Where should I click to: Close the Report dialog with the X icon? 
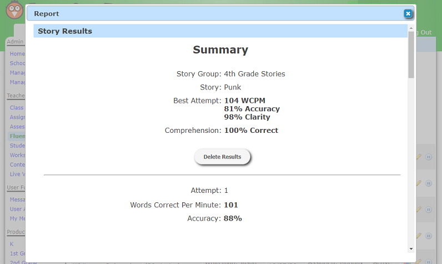tap(408, 13)
